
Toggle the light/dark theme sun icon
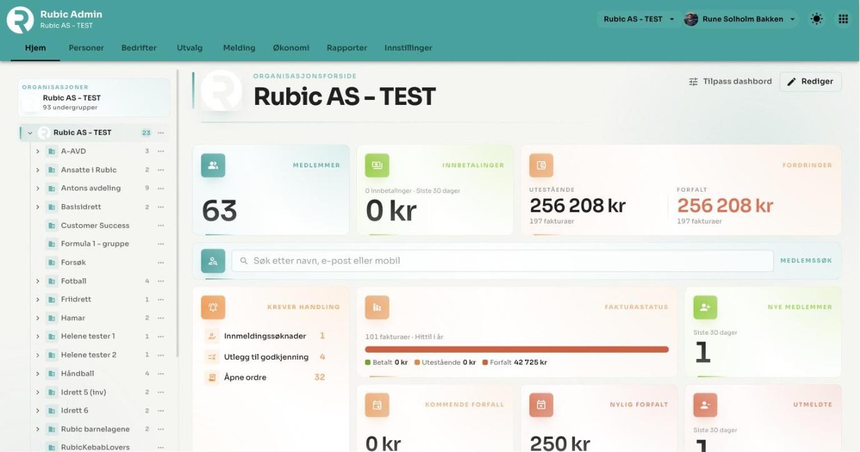tap(816, 19)
